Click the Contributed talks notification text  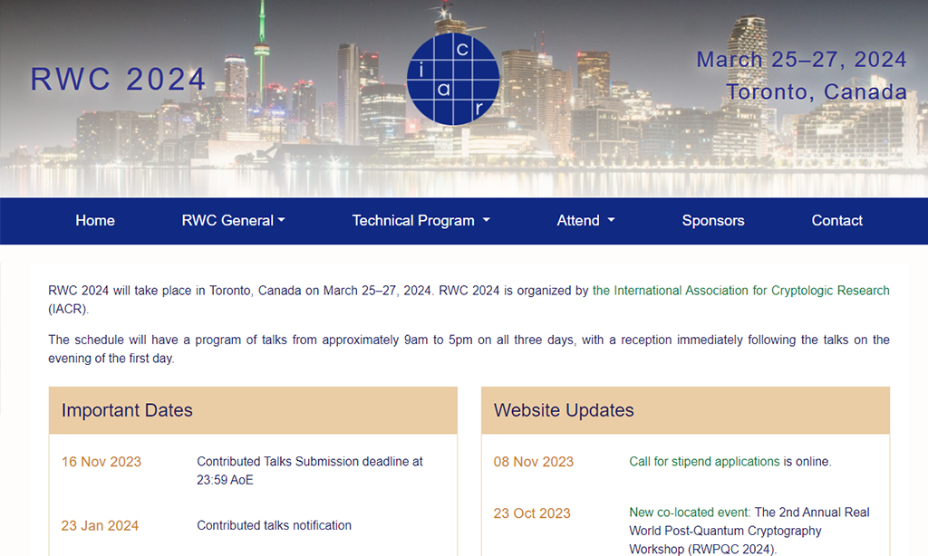(274, 525)
